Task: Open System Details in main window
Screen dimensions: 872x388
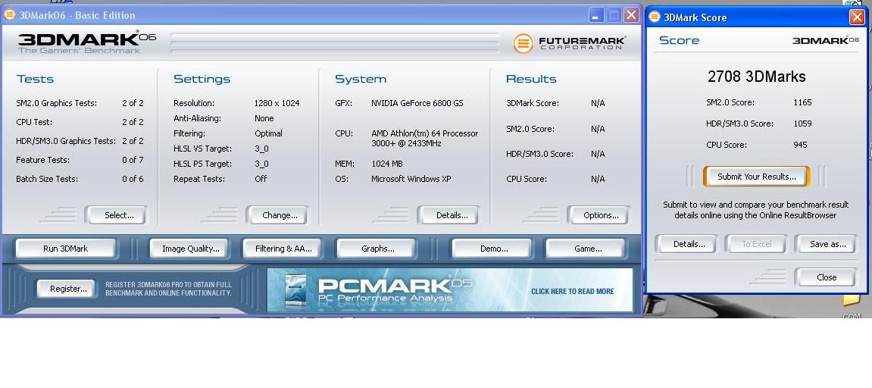Action: tap(449, 215)
